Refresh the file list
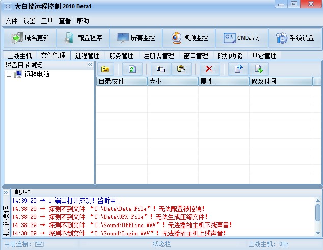323x250 pixels. click(x=132, y=69)
